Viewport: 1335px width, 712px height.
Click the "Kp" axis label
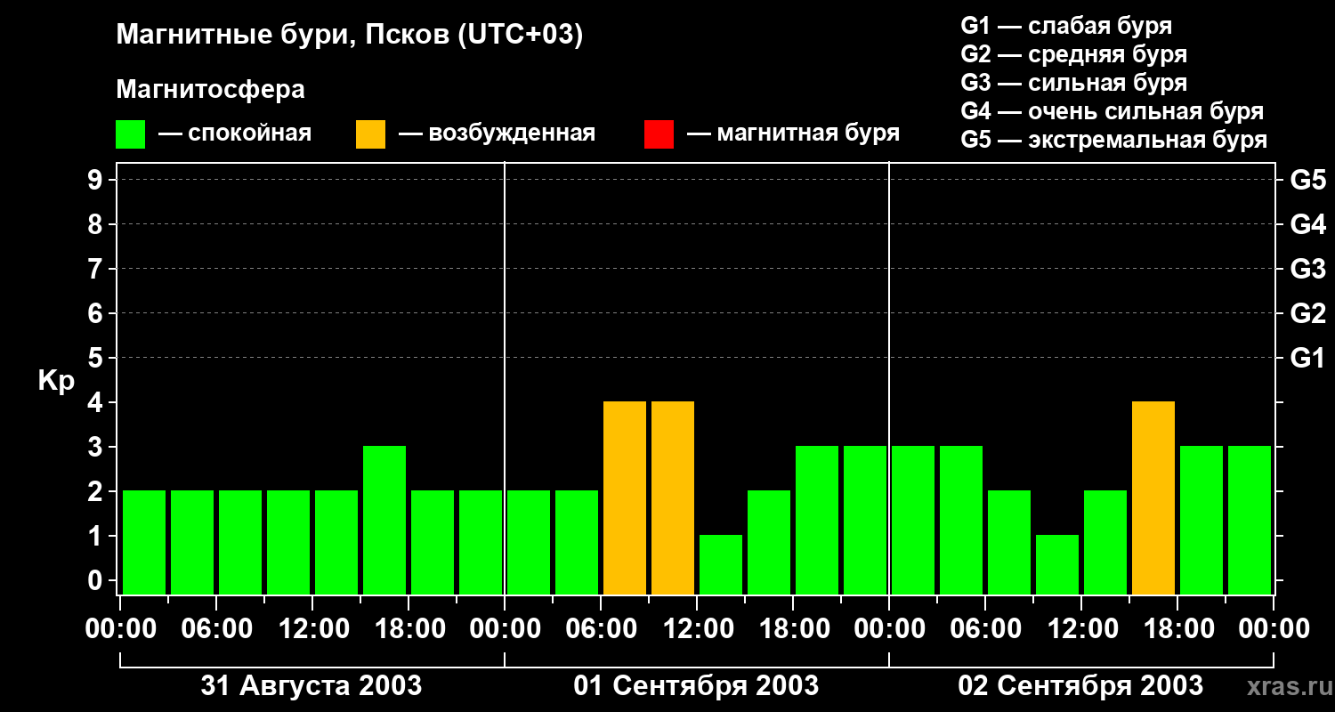click(56, 381)
